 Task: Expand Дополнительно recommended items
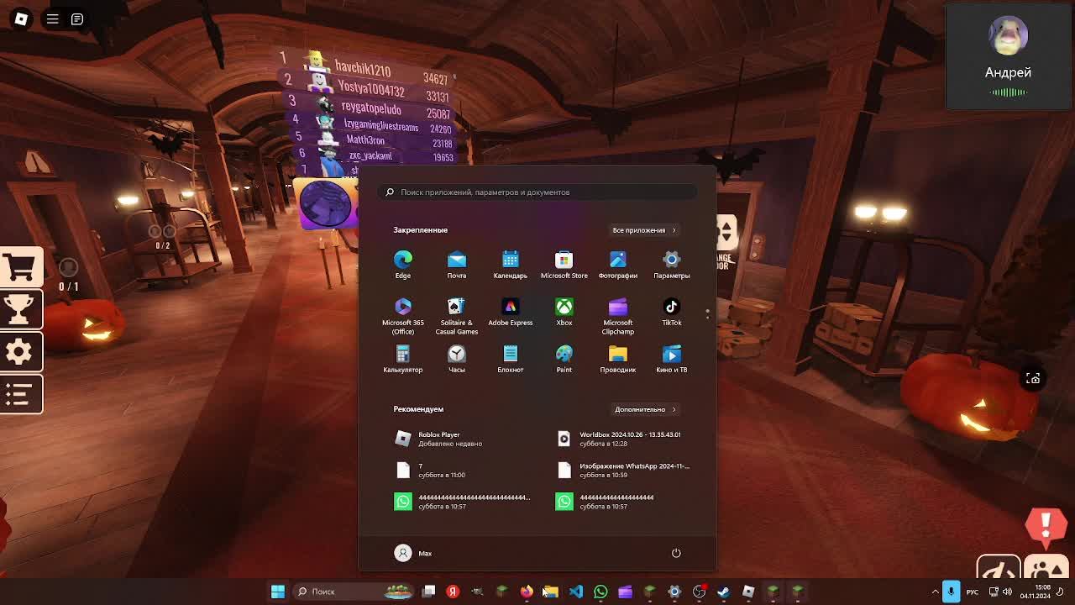(646, 409)
